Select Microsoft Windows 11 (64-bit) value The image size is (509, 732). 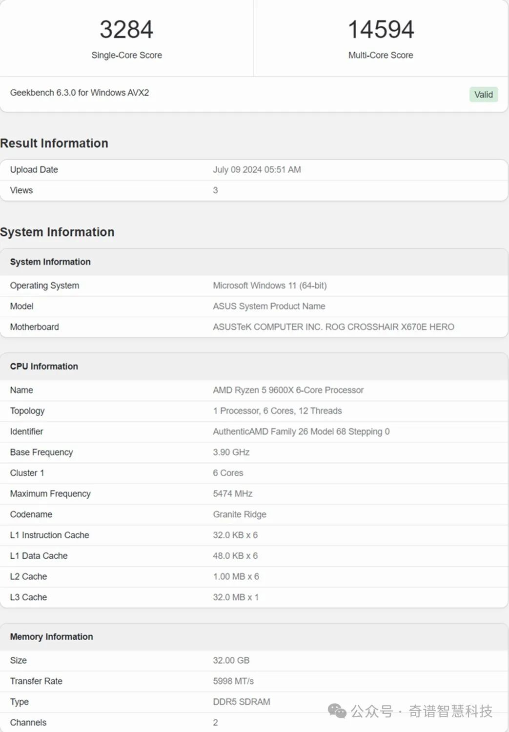(x=270, y=285)
